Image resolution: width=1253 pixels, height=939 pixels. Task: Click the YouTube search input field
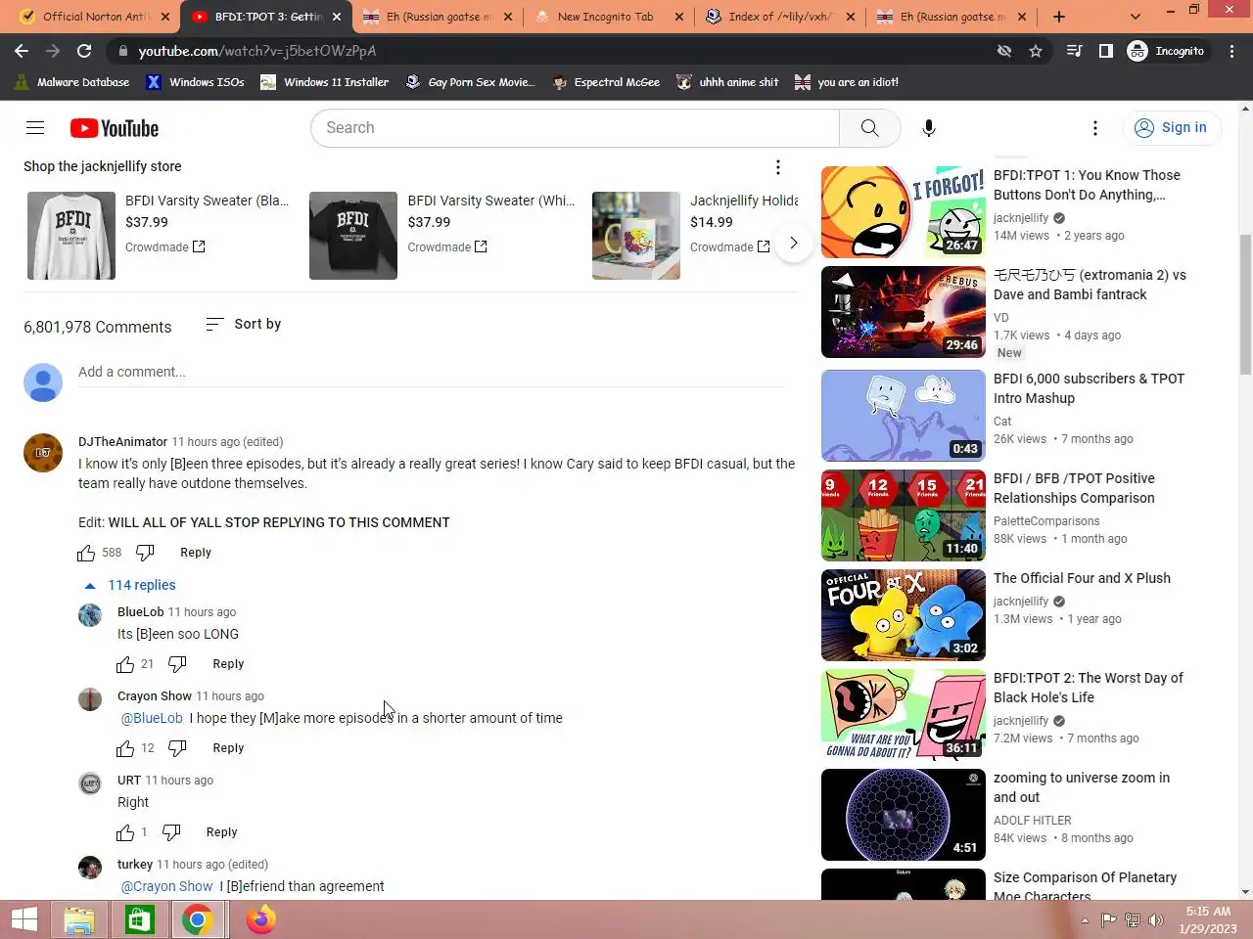pos(575,128)
